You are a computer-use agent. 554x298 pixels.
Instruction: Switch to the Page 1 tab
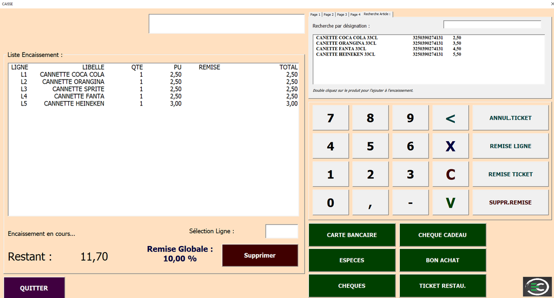click(x=315, y=15)
